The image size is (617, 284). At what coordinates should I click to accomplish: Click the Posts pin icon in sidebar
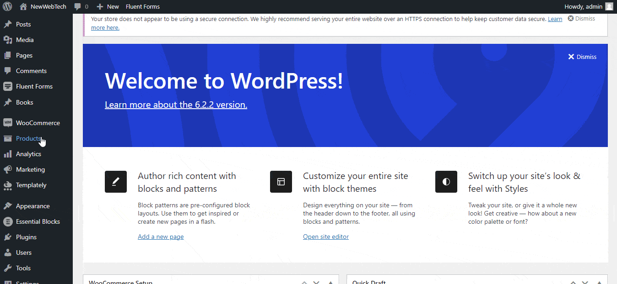8,24
